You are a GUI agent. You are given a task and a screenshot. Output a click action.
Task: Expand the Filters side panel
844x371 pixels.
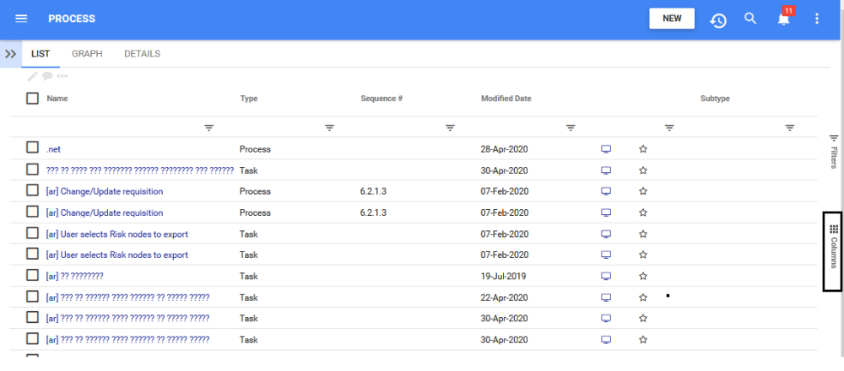tap(833, 151)
